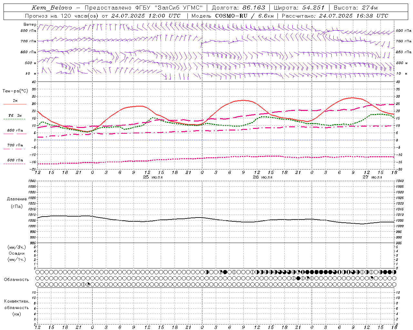Viewport: 413px width, 330px height.
Task: Click the Облачность row label
Action: (x=16, y=279)
